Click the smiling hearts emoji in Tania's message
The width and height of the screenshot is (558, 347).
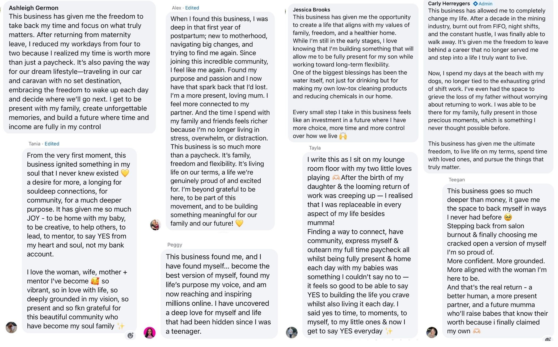(95, 281)
